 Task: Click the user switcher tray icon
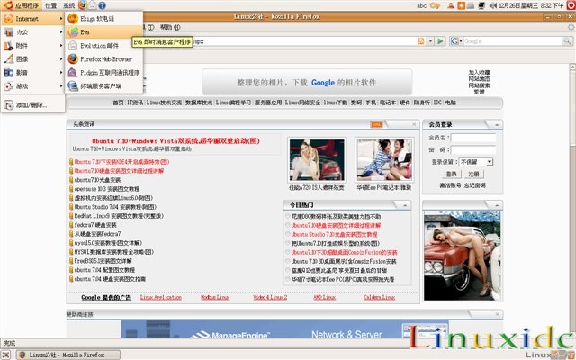pyautogui.click(x=451, y=5)
